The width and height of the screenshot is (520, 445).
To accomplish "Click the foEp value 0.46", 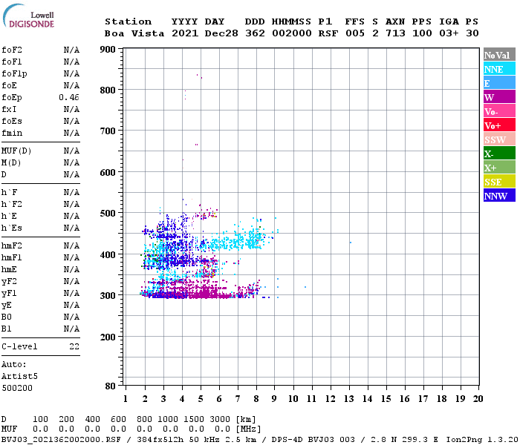I will click(x=69, y=97).
